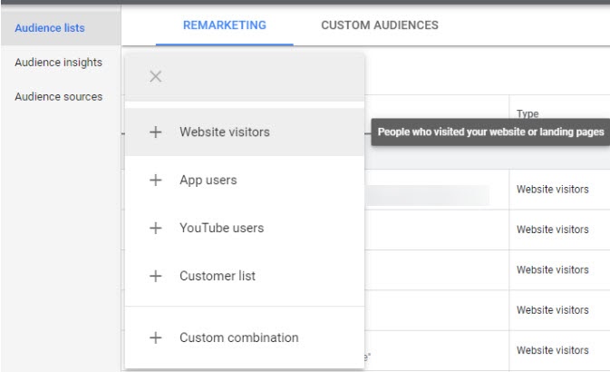610x372 pixels.
Task: Select the App users menu label
Action: pyautogui.click(x=208, y=181)
